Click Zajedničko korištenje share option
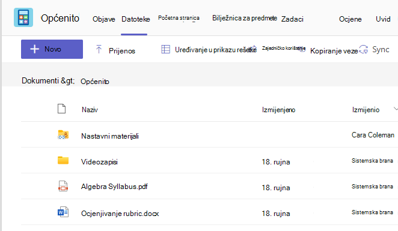The height and width of the screenshot is (231, 398). [284, 48]
